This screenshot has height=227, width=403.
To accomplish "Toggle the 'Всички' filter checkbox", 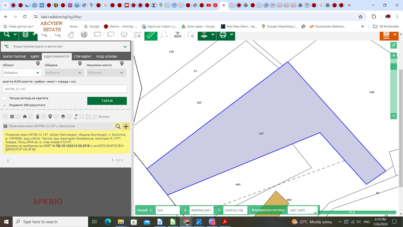I will 95,117.
